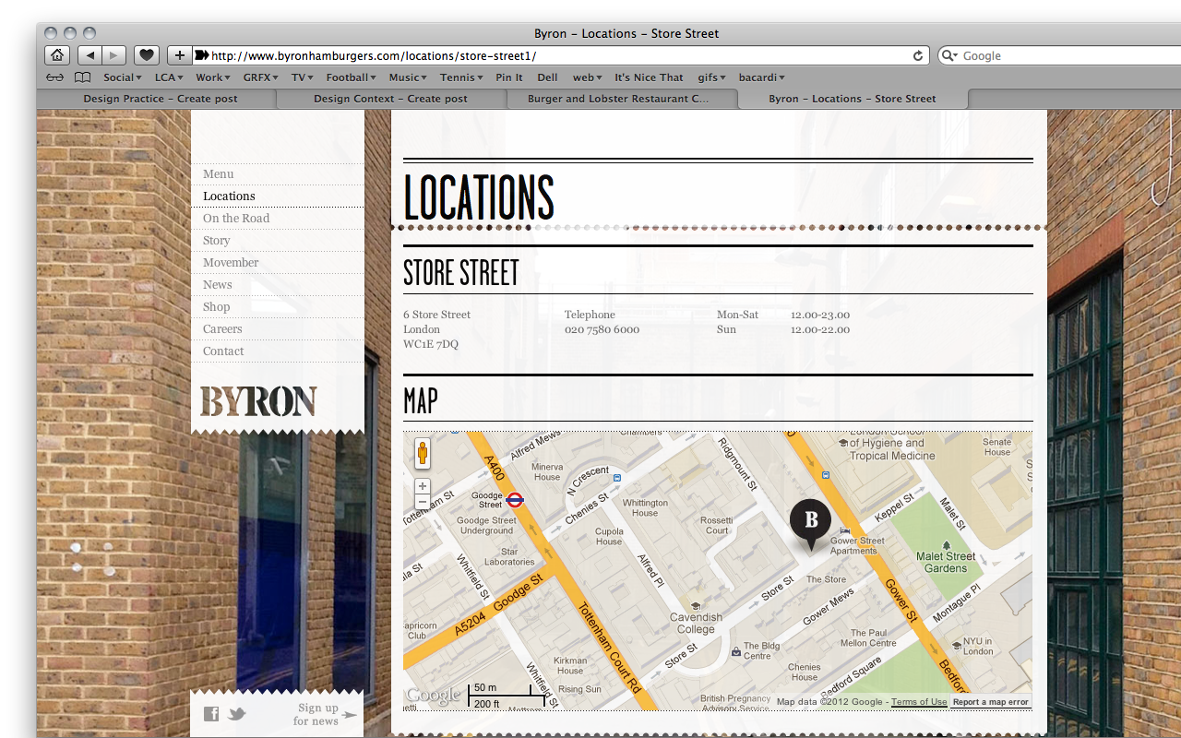The image size is (1181, 738).
Task: Click the Malet Street Gardens map label
Action: (x=946, y=562)
